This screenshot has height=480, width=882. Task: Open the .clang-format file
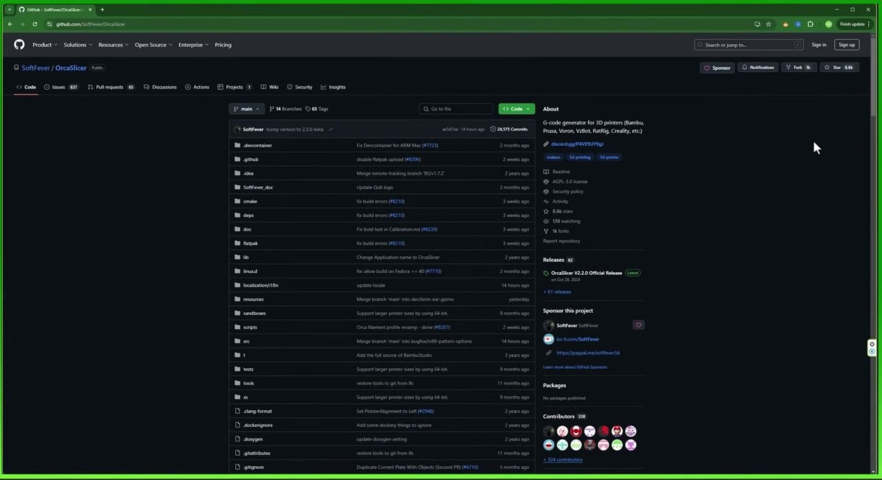pos(257,411)
